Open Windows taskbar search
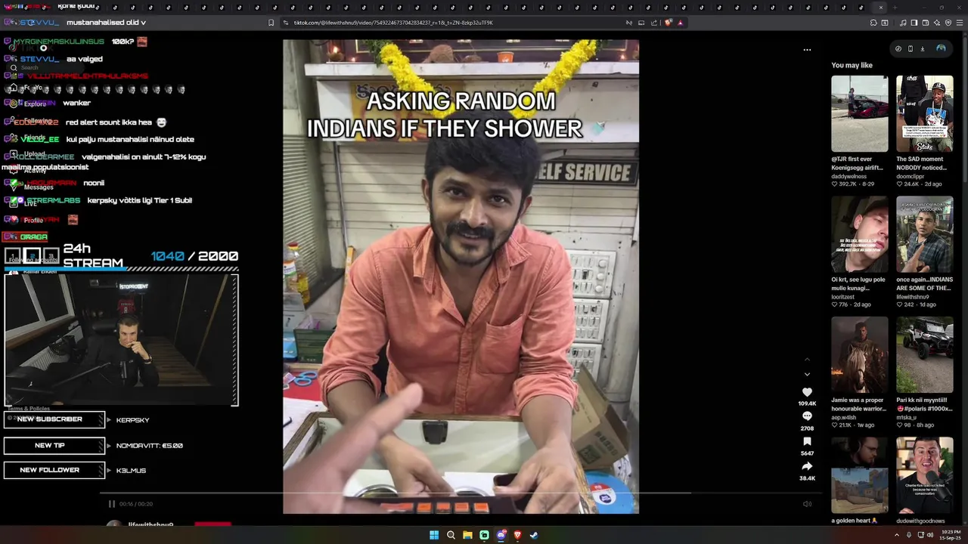968x544 pixels. point(451,535)
